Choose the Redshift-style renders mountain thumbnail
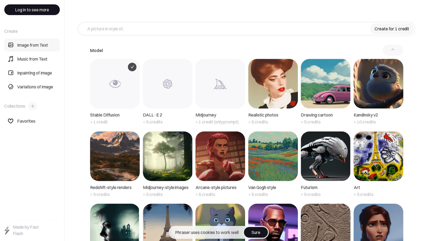Image resolution: width=429 pixels, height=241 pixels. 115,156
